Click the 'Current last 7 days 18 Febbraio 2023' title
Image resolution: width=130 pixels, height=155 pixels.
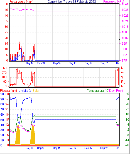(72, 2)
